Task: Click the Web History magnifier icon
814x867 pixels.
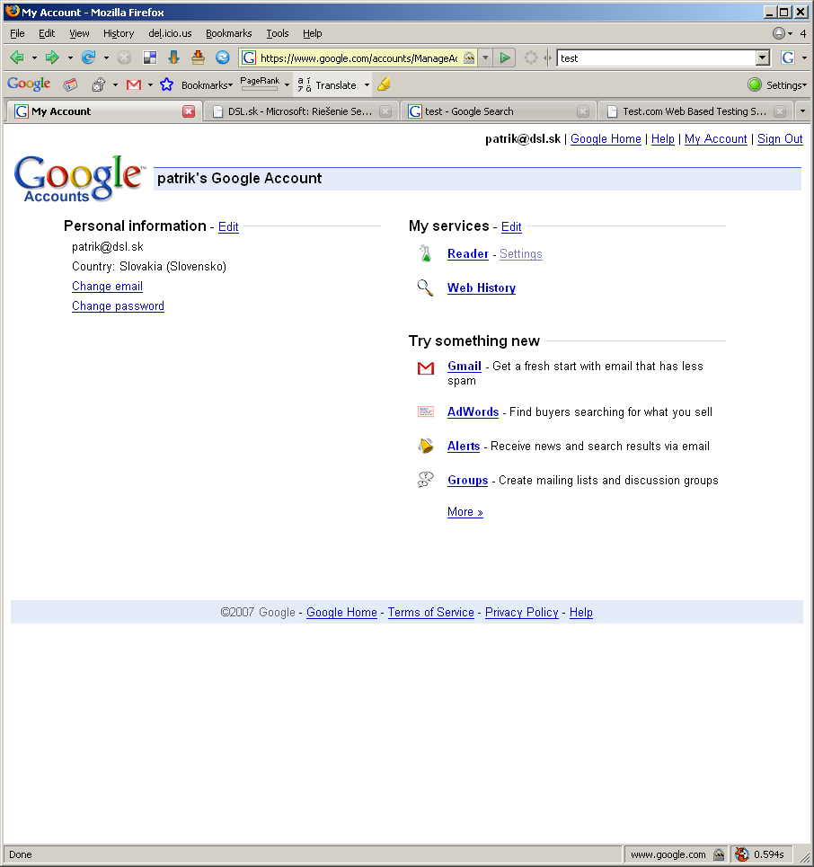Action: pos(425,288)
